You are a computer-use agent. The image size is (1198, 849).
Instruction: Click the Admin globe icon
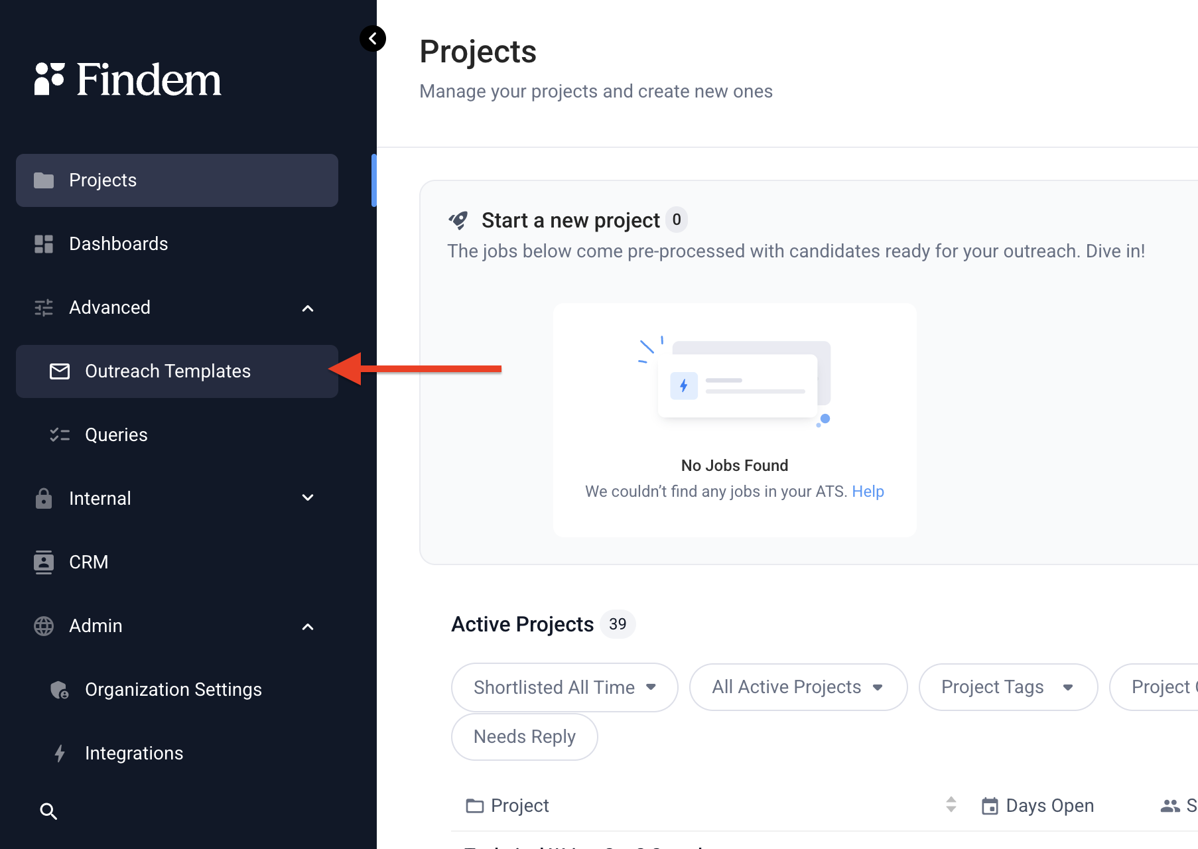44,626
